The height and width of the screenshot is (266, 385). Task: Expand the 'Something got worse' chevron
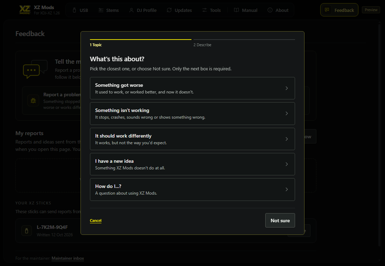tap(287, 88)
